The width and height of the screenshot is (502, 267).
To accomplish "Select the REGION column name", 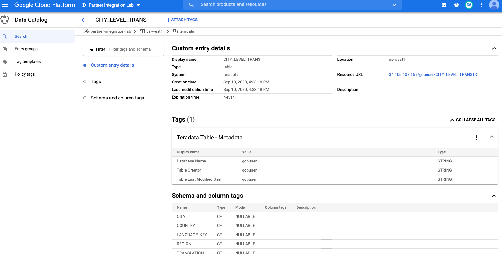I will 184,244.
